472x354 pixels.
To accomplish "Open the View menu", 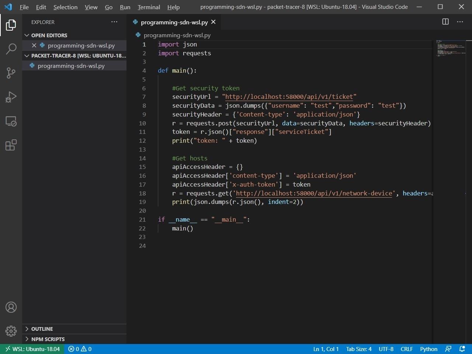I will 91,7.
